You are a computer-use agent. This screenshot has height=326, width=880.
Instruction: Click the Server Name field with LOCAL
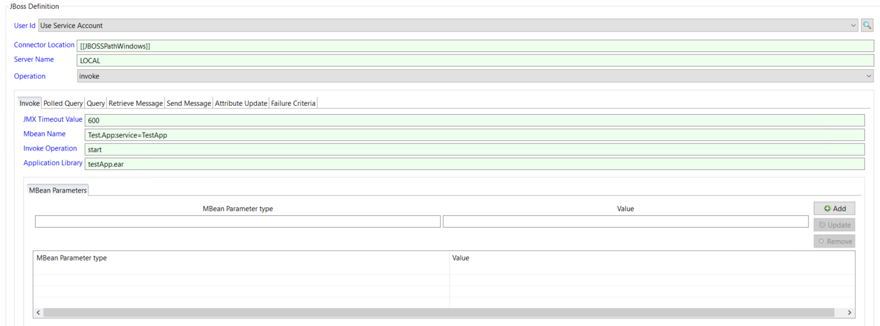coord(475,60)
